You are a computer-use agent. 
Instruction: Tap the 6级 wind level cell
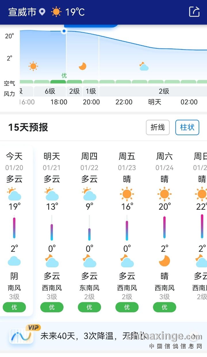50,91
